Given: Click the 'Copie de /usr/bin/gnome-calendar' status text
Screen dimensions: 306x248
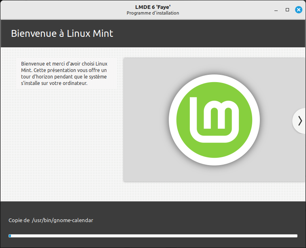Looking at the screenshot, I should pos(51,220).
